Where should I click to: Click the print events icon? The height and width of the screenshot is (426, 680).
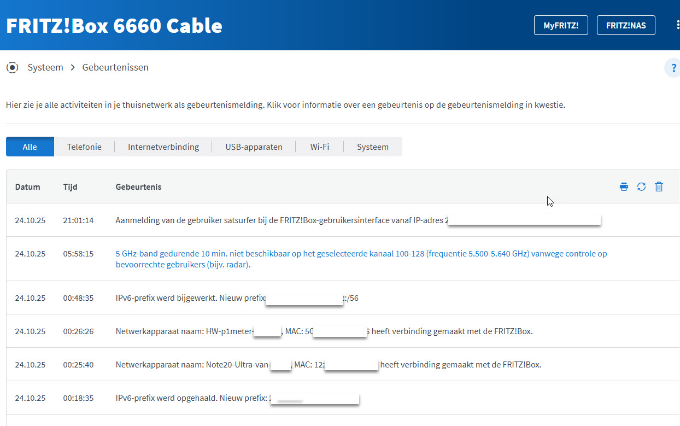(x=624, y=187)
